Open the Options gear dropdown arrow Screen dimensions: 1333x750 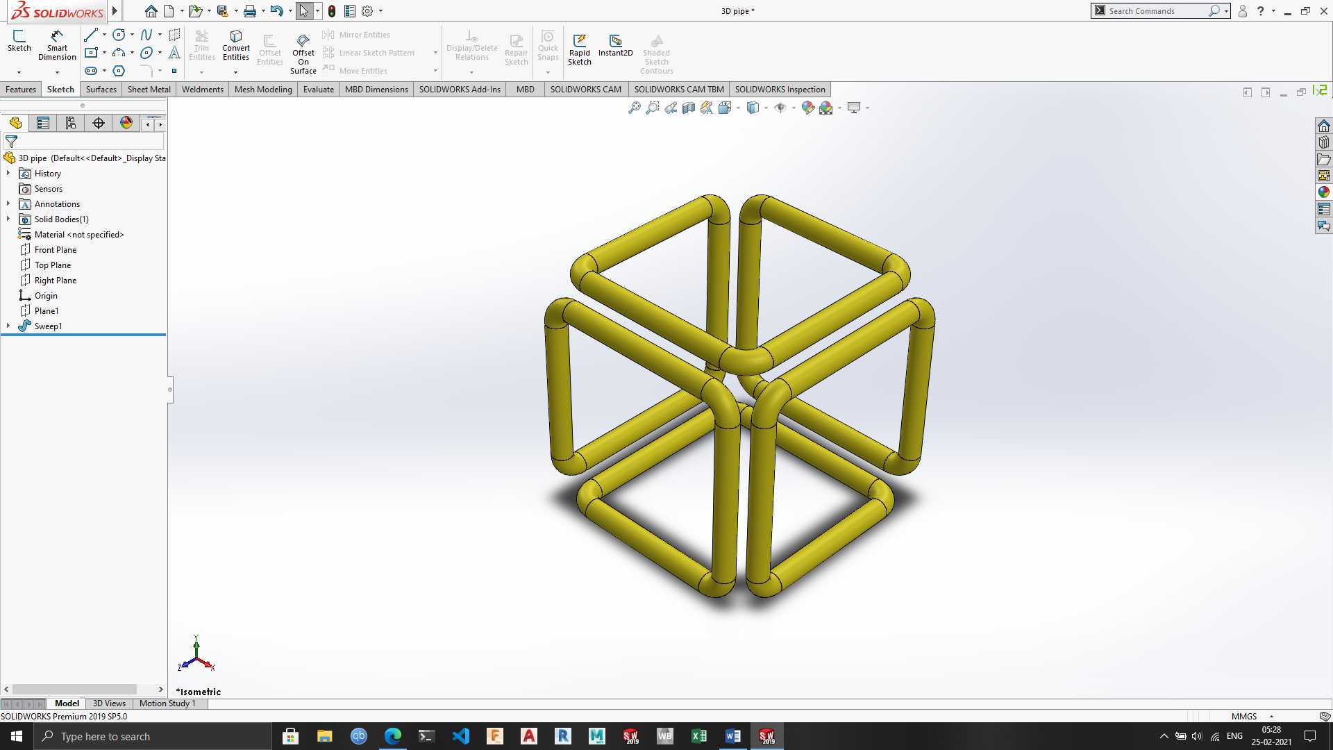pos(380,11)
